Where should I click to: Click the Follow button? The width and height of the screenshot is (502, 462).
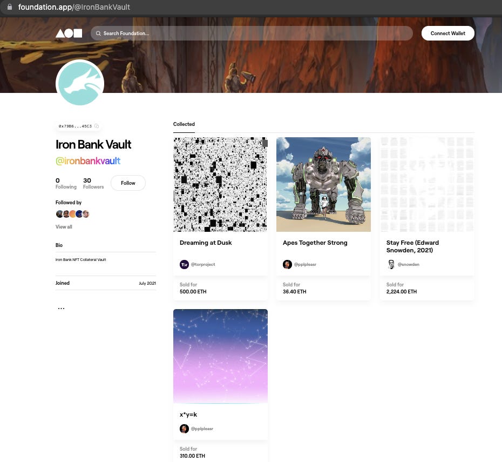pyautogui.click(x=128, y=183)
